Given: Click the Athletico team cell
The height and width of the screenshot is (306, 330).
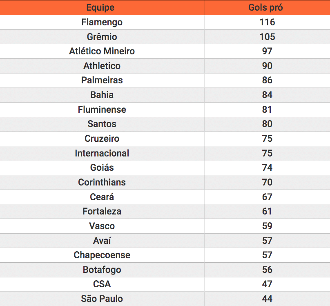Looking at the screenshot, I should [102, 66].
